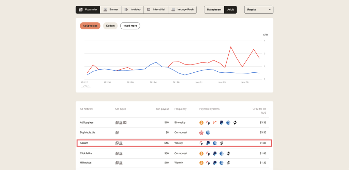Toggle the Kadam chart series pill
349x170 pixels.
click(110, 26)
